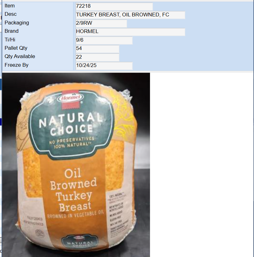Image resolution: width=254 pixels, height=257 pixels.
Task: Click the Pallet Qty label
Action: coord(16,48)
